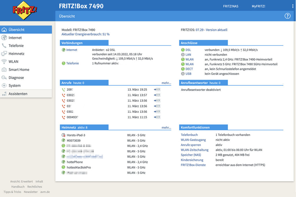The width and height of the screenshot is (296, 197).
Task: Show more devices via Heimnetz mehr link
Action: coord(166,127)
